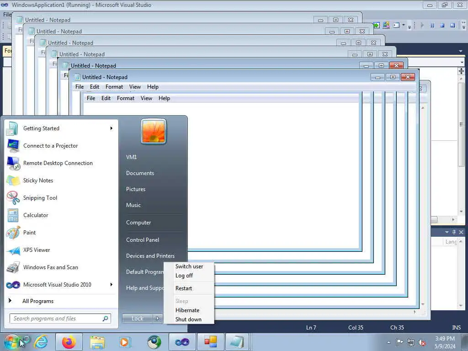This screenshot has height=351, width=468.
Task: Open the Snipping Tool
Action: click(61, 197)
